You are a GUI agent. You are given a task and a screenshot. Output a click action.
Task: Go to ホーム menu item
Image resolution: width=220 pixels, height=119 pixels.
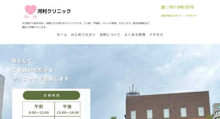tap(62, 35)
